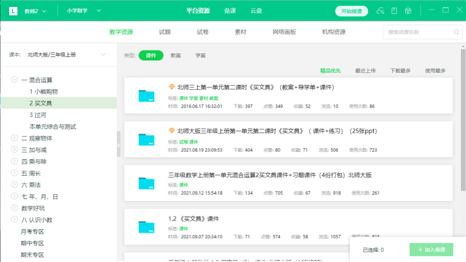This screenshot has width=466, height=262.
Task: Click the 3D box icon in header
Action: pyautogui.click(x=408, y=11)
